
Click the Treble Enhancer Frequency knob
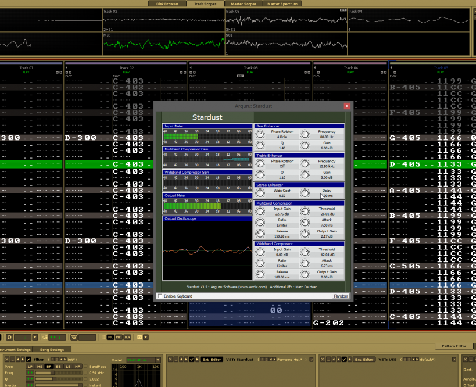pos(305,164)
